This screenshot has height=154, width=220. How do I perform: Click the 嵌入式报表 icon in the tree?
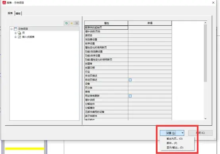[19, 37]
